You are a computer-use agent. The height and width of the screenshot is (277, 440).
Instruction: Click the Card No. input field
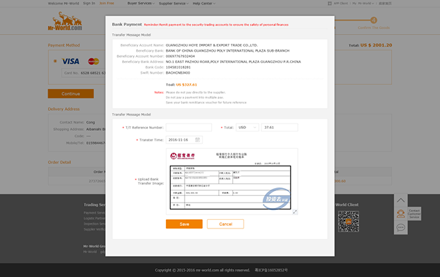coord(84,73)
